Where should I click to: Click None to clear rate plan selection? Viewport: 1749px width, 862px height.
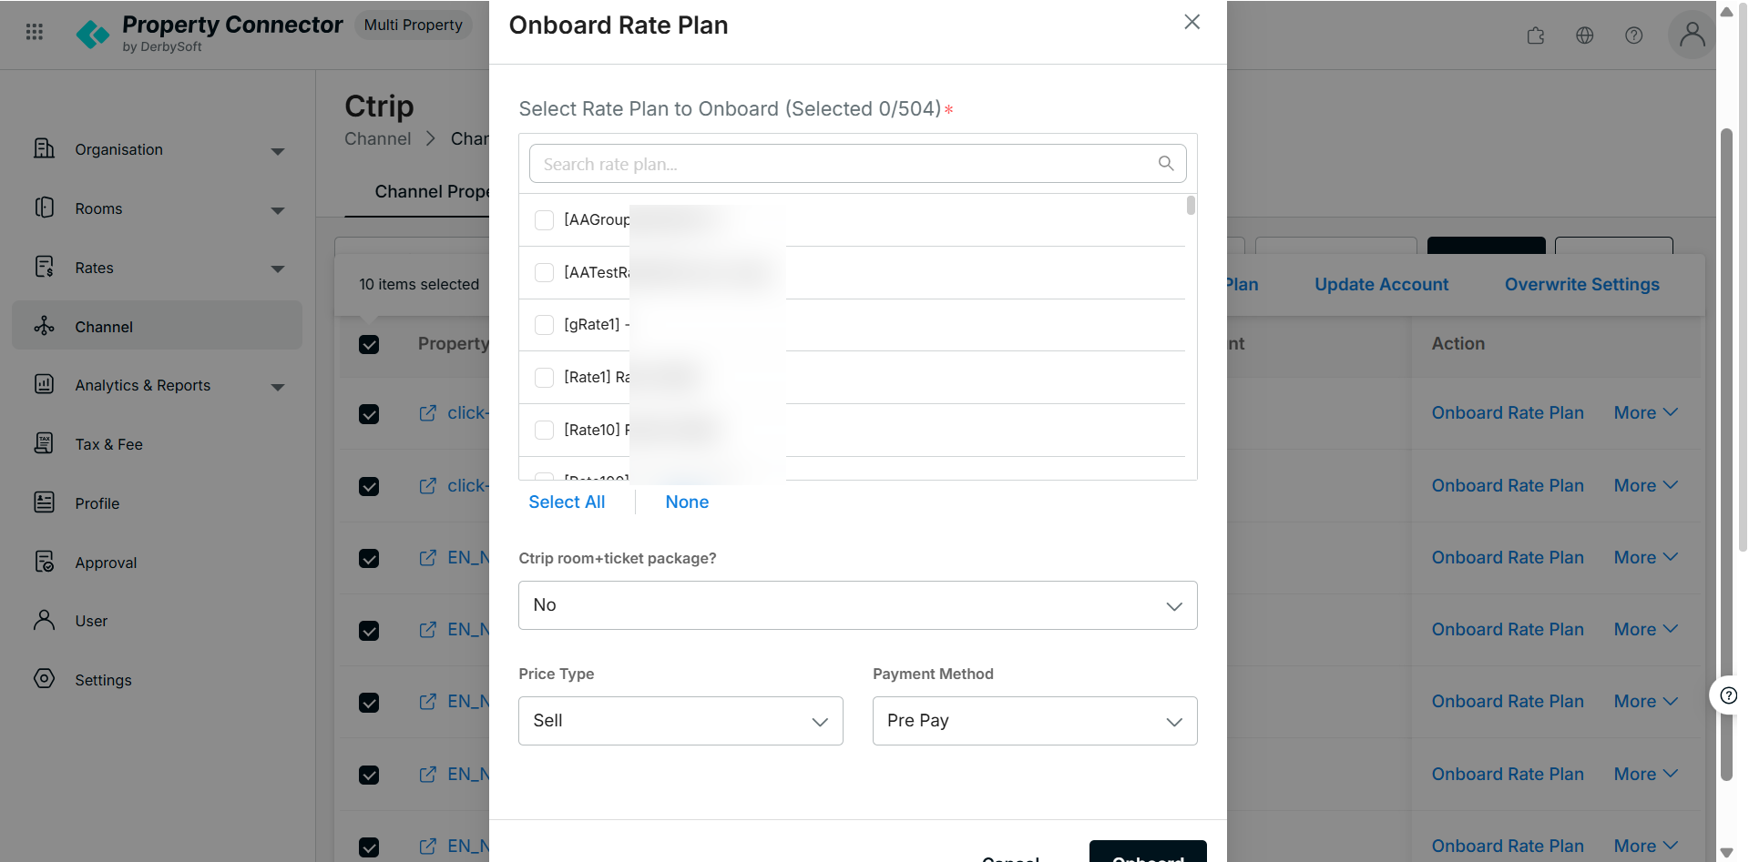[687, 502]
